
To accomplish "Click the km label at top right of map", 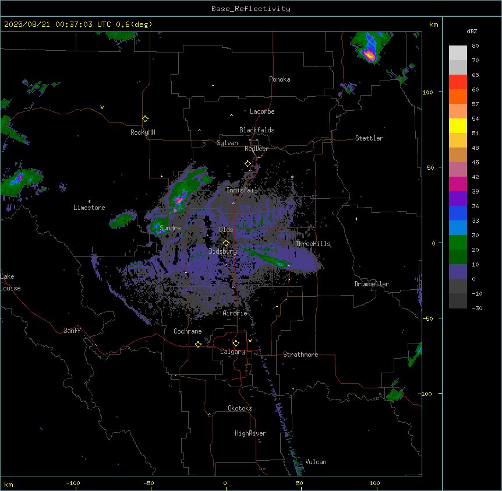I will pos(433,24).
